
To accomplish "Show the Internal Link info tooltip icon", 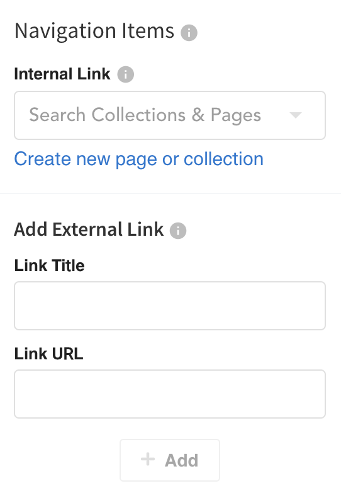I will click(x=125, y=74).
